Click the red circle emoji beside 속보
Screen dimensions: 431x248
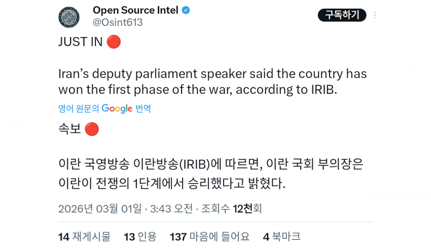(x=92, y=129)
